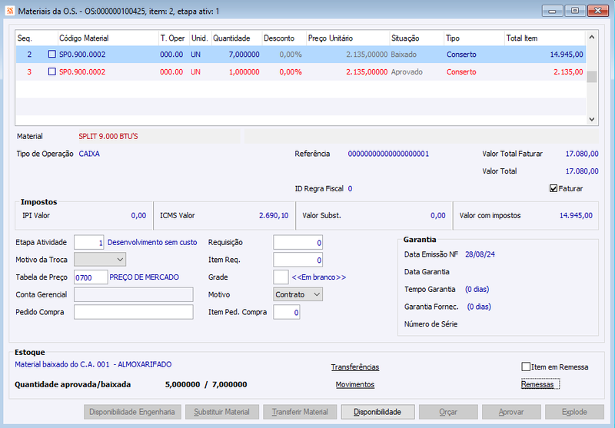Sort by the Seq. column header
615x428 pixels.
pyautogui.click(x=37, y=38)
